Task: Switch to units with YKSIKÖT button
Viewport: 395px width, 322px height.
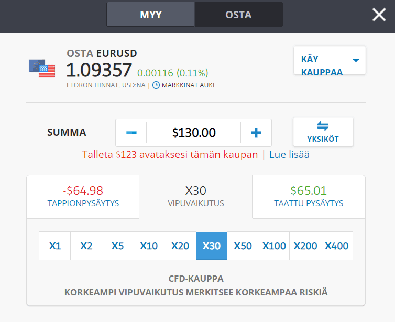Action: (323, 132)
